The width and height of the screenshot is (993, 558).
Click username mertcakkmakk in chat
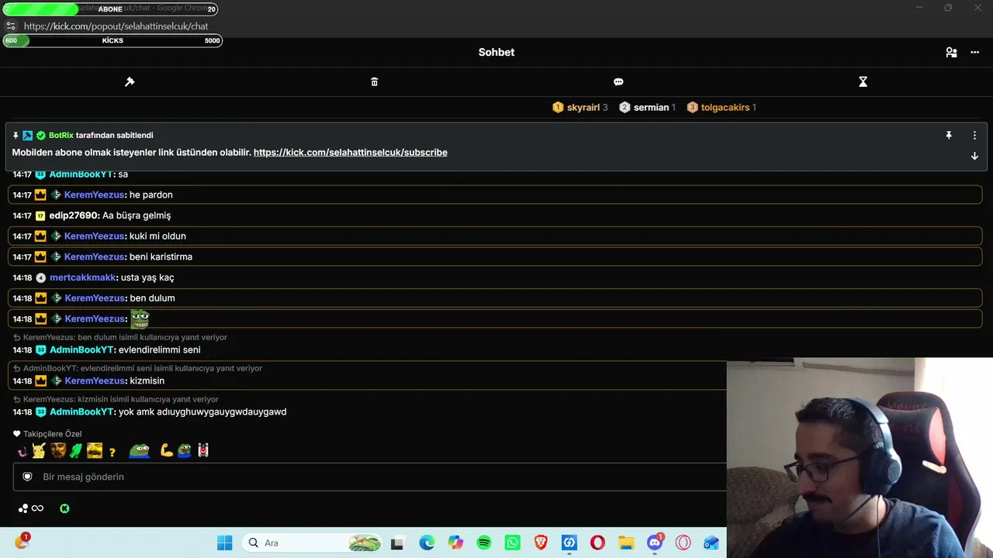coord(83,277)
